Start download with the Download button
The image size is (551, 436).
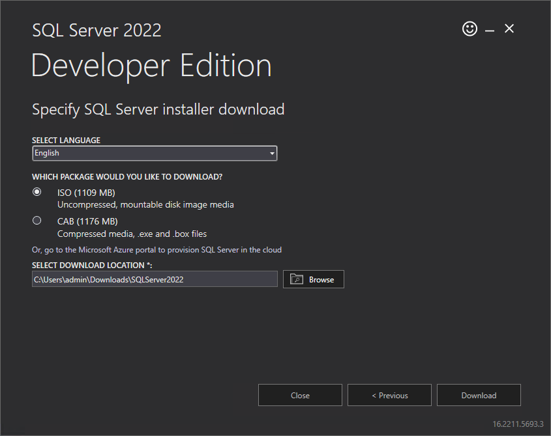[479, 395]
